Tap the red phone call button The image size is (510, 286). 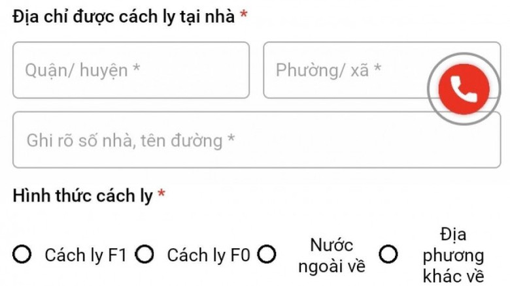(464, 90)
